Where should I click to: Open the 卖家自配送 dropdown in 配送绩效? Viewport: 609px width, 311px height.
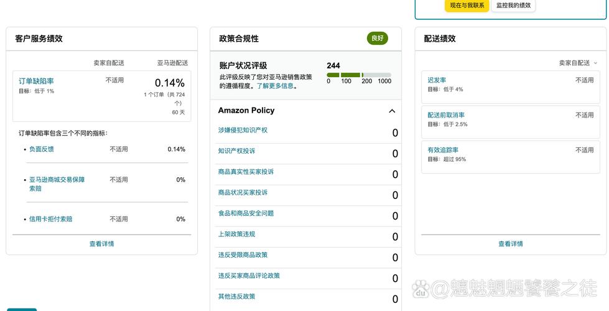click(x=578, y=63)
